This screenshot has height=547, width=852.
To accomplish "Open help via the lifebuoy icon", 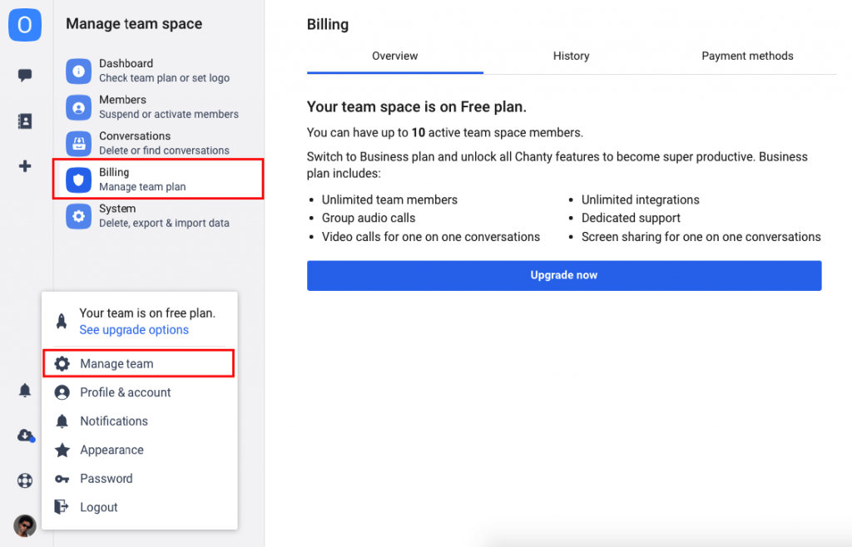I will click(24, 480).
